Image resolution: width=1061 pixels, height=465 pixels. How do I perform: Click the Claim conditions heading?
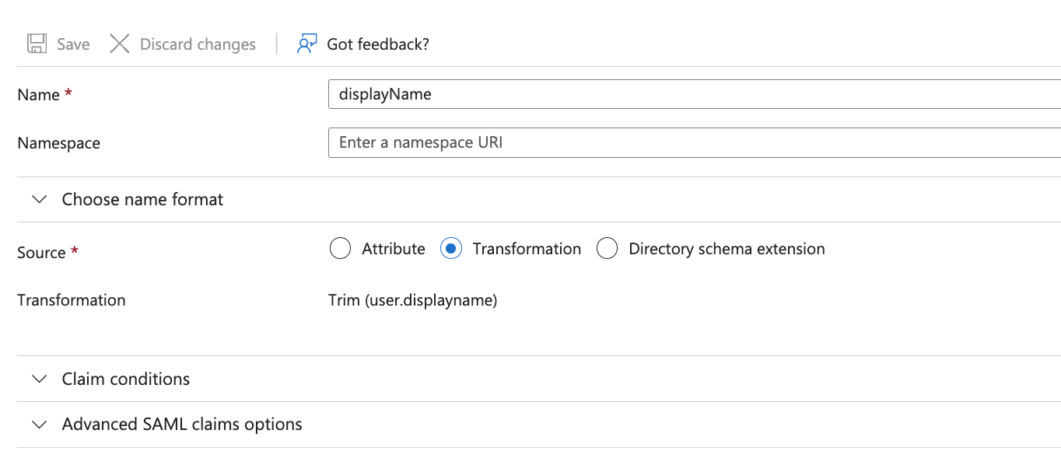(126, 379)
